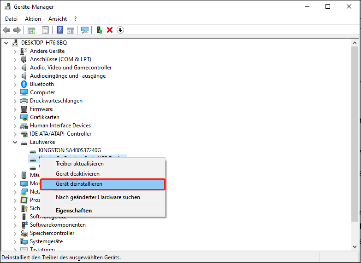
Task: Expand Audio, Video und Gamecontroller
Action: tap(15, 68)
